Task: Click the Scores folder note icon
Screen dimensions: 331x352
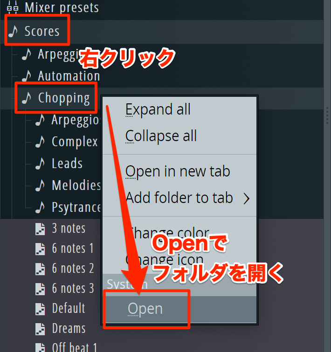Action: point(13,31)
